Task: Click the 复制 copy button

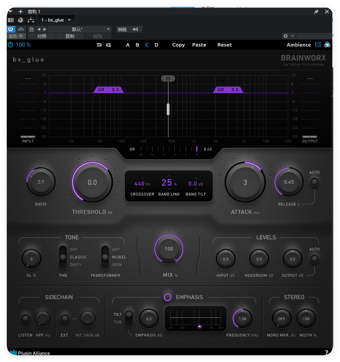Action: 70,36
